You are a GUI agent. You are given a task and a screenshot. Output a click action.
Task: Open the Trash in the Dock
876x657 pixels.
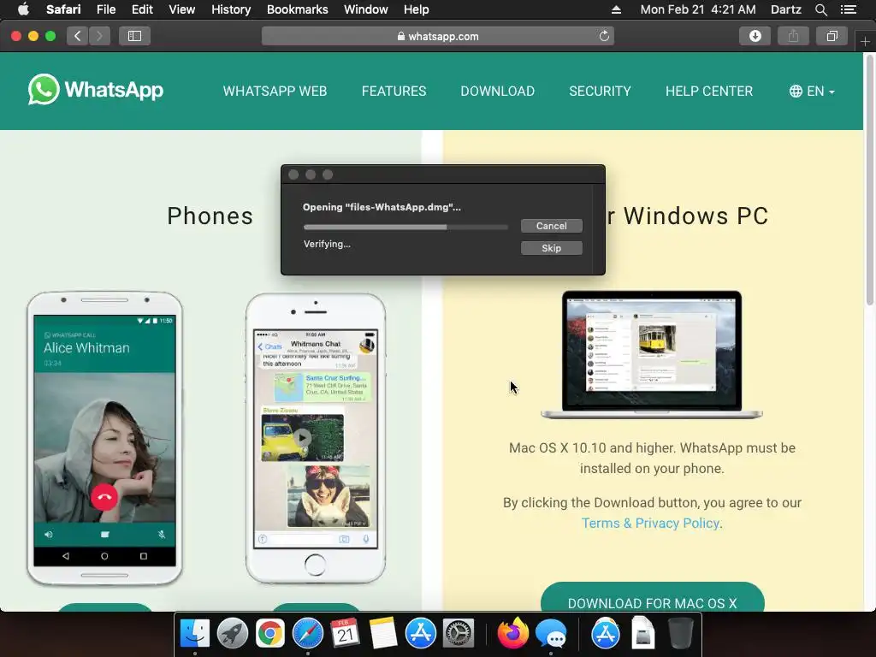click(680, 634)
